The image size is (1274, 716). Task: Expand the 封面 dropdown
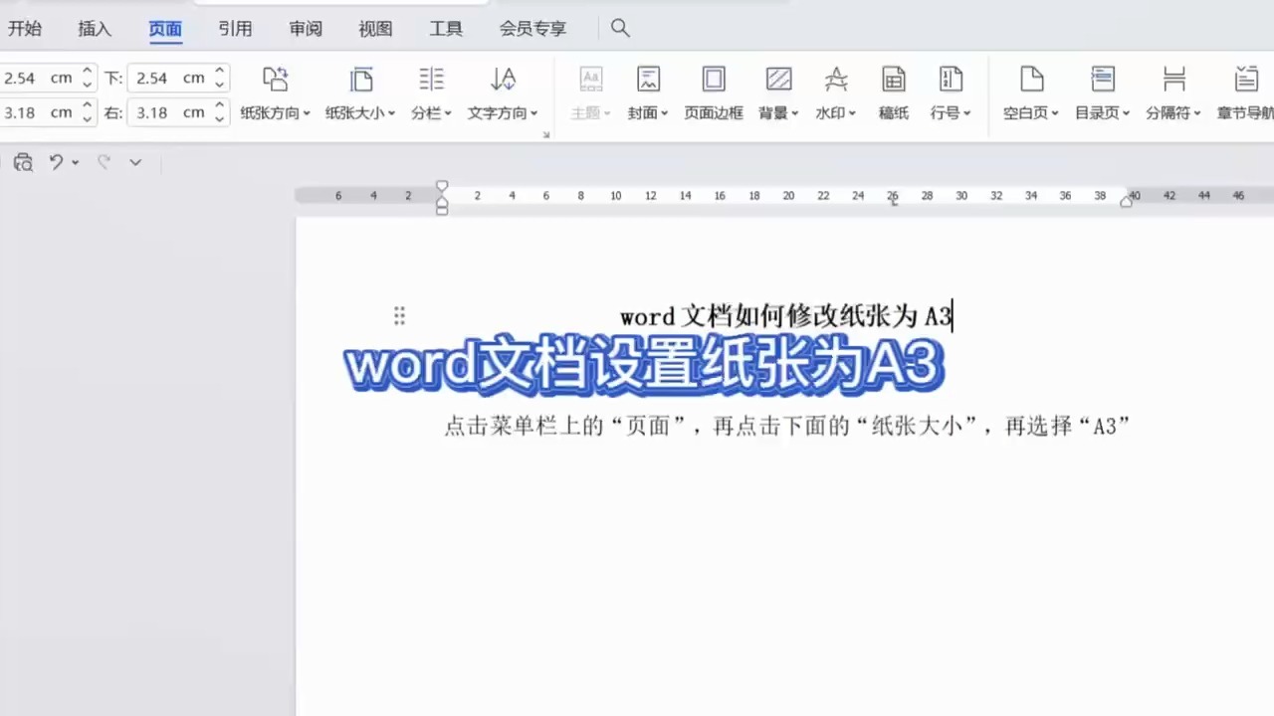pos(664,113)
